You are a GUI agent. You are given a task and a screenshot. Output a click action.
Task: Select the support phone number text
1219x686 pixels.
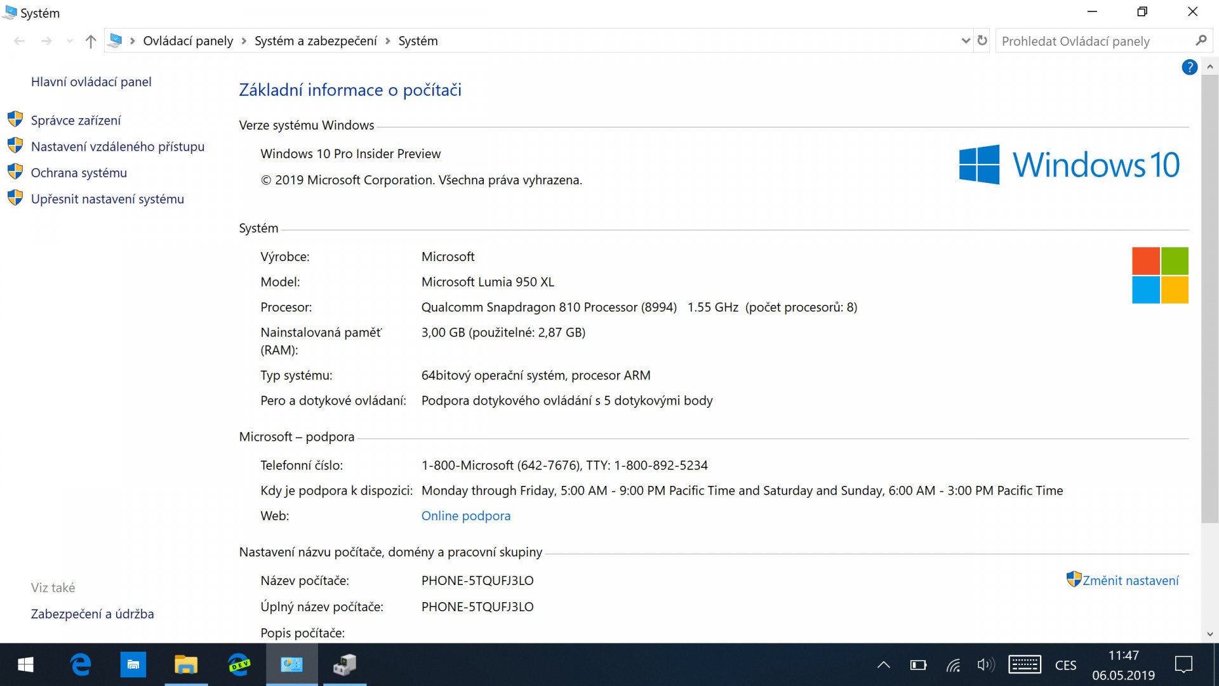pyautogui.click(x=564, y=466)
